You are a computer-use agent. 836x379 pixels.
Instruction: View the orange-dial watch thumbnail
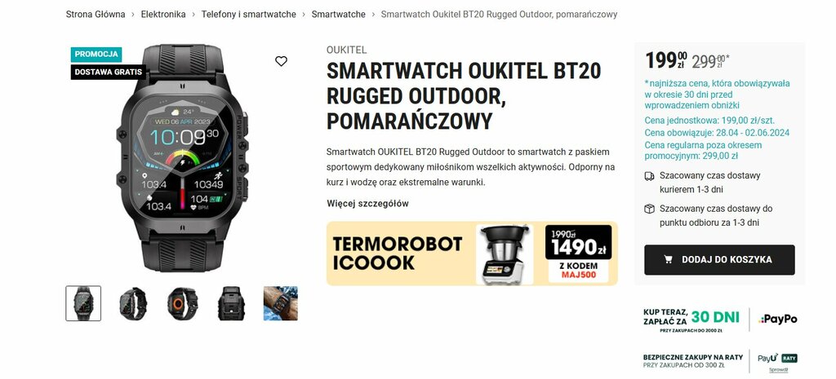(182, 303)
